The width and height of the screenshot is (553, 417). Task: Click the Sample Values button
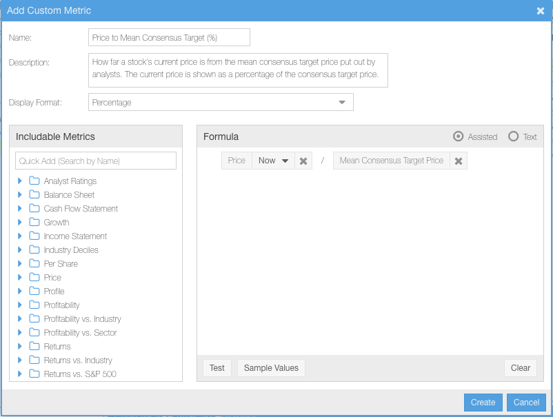pyautogui.click(x=271, y=368)
